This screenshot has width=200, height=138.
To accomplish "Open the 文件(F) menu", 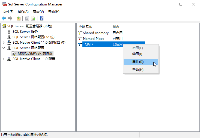I will 8,12.
